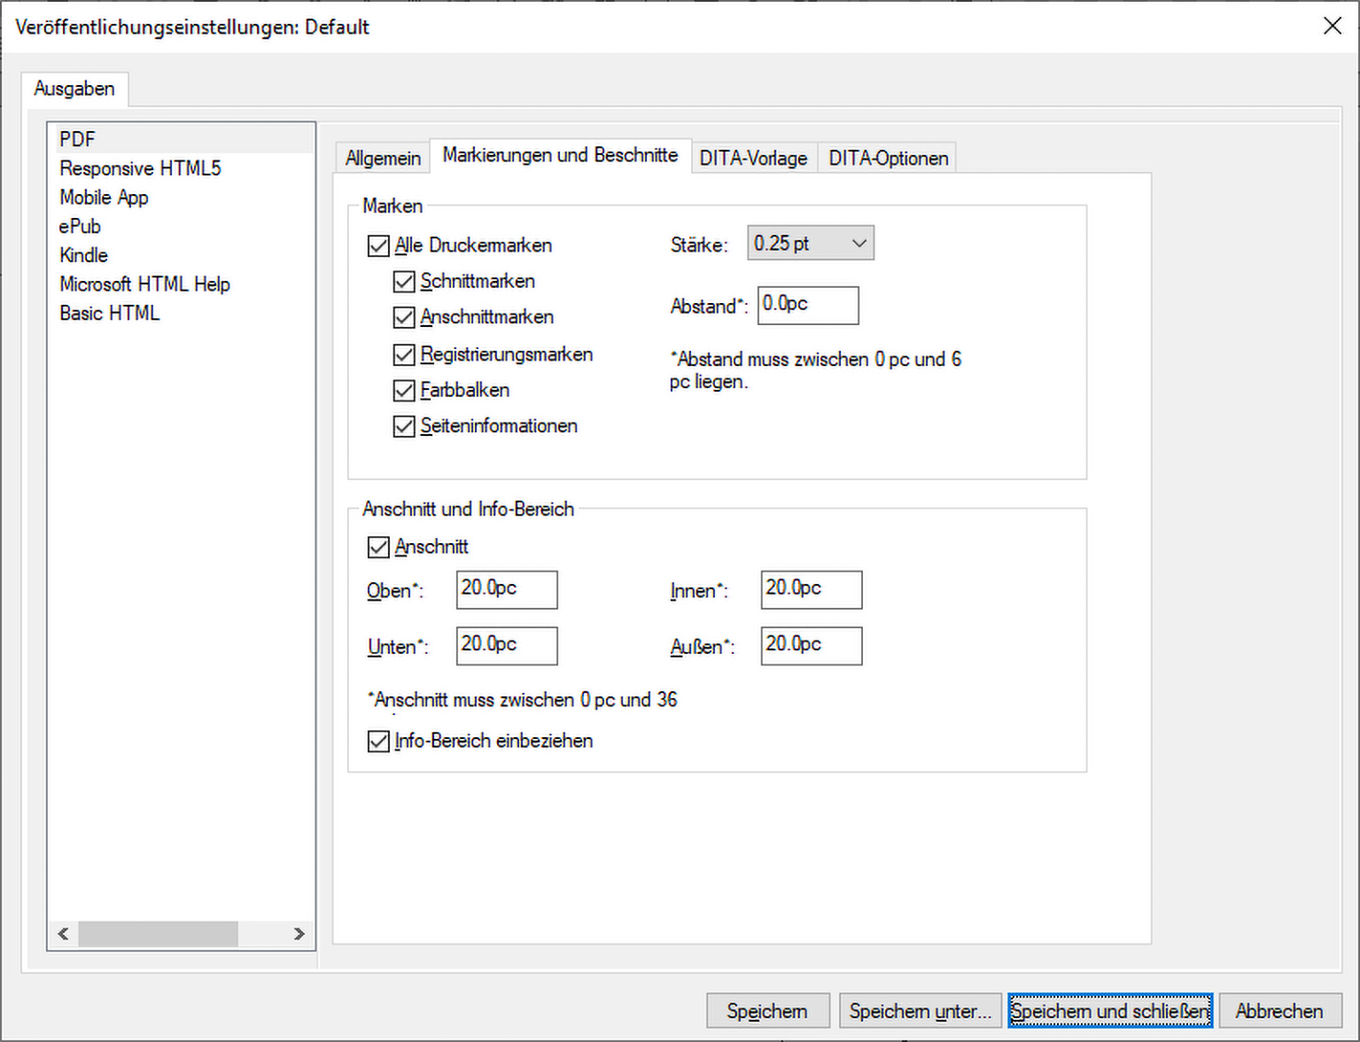Close the Veröffentlichungseinstellungen dialog

tap(1332, 27)
